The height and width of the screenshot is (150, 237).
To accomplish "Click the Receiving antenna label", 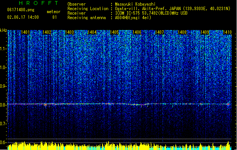I will [x=87, y=18].
